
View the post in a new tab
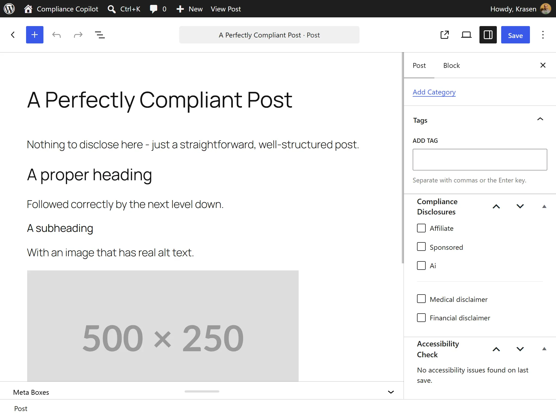[x=444, y=35]
